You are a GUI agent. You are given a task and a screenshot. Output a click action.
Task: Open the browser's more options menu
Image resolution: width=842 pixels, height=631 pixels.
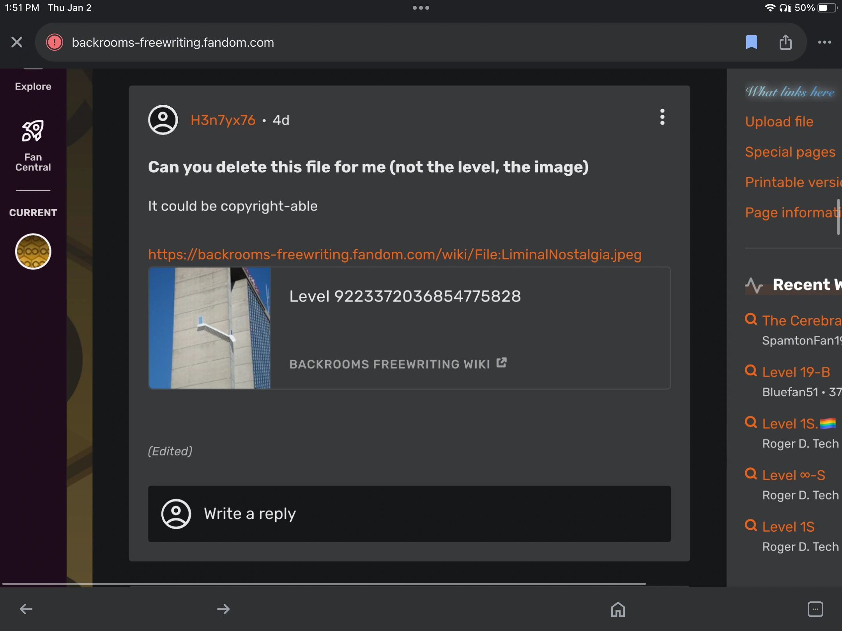(824, 42)
